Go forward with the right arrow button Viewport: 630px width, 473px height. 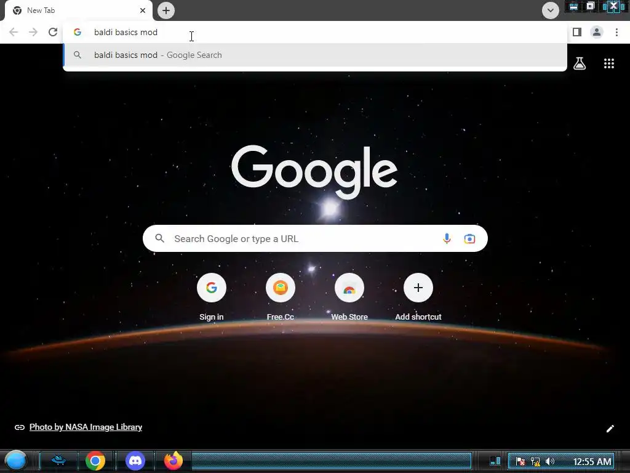point(33,32)
